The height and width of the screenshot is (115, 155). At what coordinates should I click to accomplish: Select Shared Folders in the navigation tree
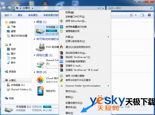pyautogui.click(x=21, y=89)
